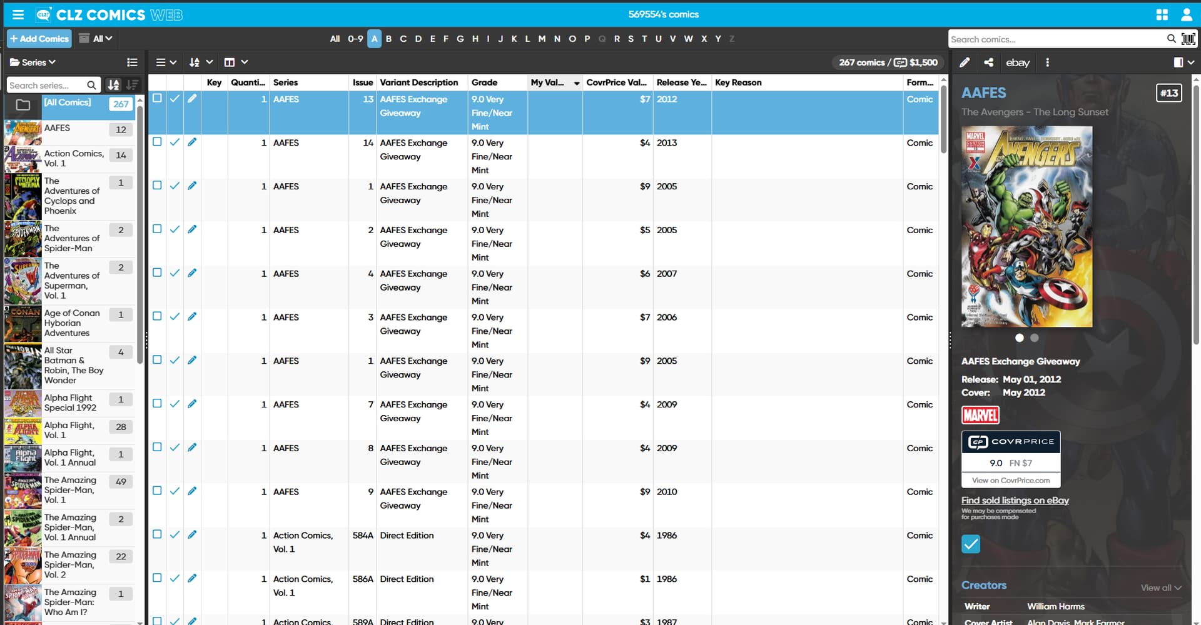Filter by 0-9 in alphabet bar

pyautogui.click(x=355, y=39)
